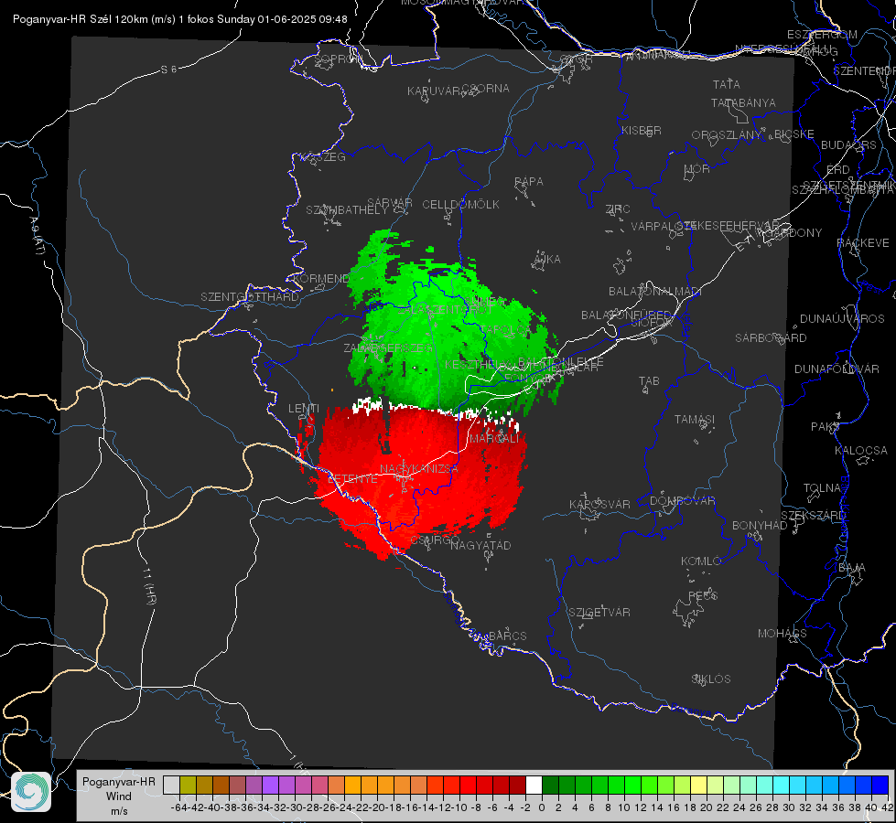This screenshot has height=823, width=896.
Task: Click the BALATONALMADI label
Action: pyautogui.click(x=655, y=292)
